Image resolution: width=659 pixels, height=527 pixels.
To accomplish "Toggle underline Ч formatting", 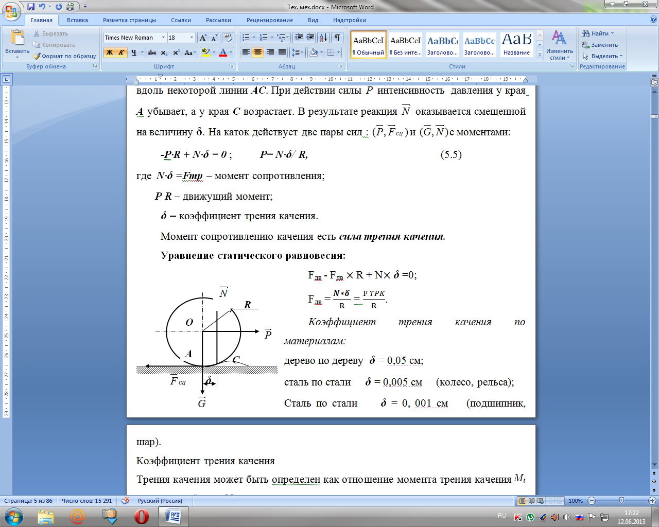I will (x=133, y=52).
